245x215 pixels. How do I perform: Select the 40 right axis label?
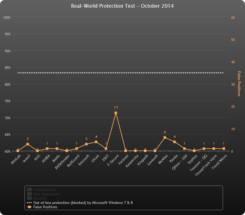[x=233, y=62]
